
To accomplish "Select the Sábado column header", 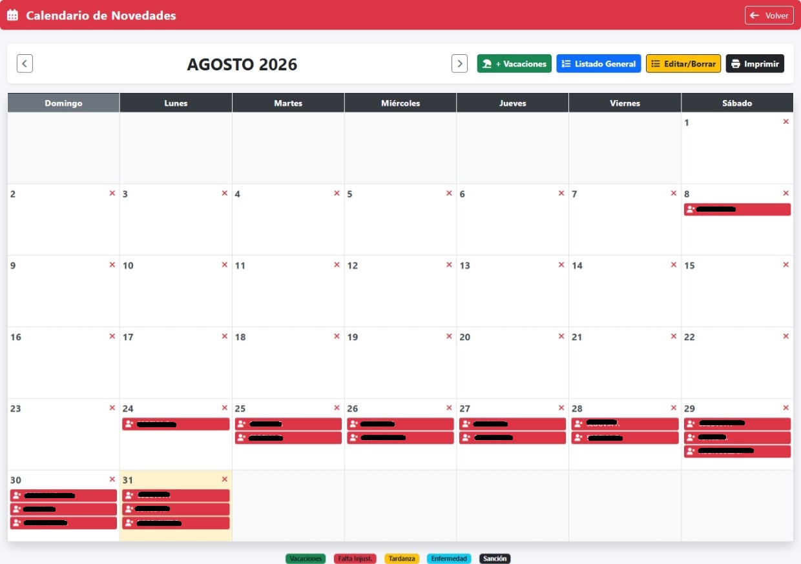I will click(x=737, y=103).
